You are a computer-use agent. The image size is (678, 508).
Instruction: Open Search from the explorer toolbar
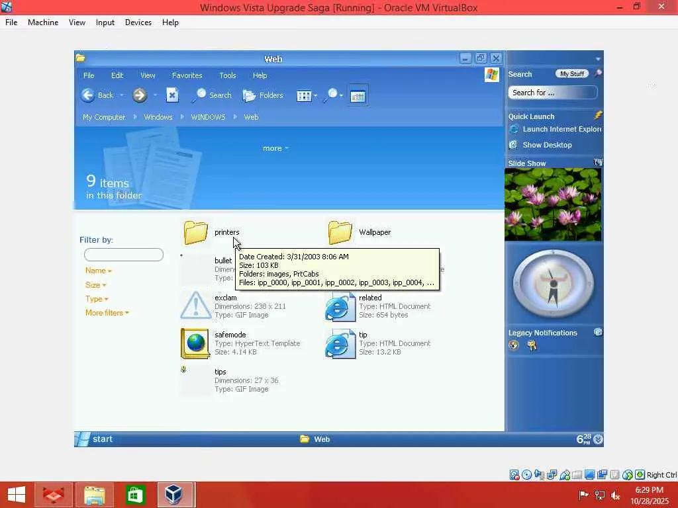(x=212, y=95)
